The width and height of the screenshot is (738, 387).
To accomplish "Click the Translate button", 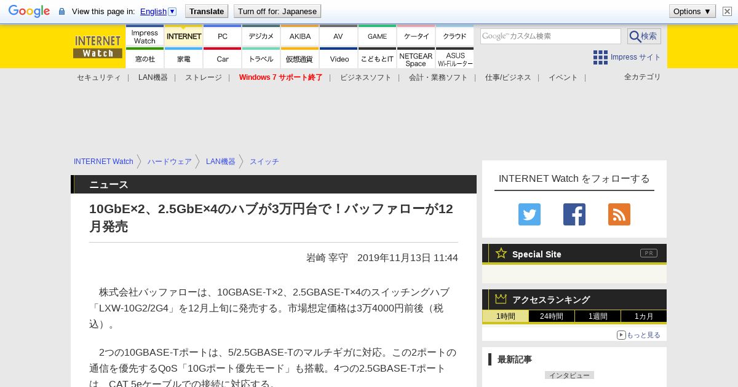I will [206, 11].
